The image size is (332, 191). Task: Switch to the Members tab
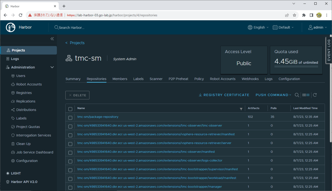pos(120,79)
